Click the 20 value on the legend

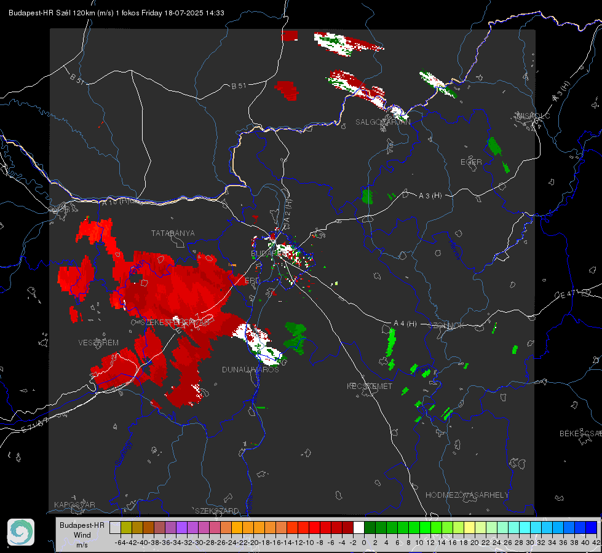point(475,543)
